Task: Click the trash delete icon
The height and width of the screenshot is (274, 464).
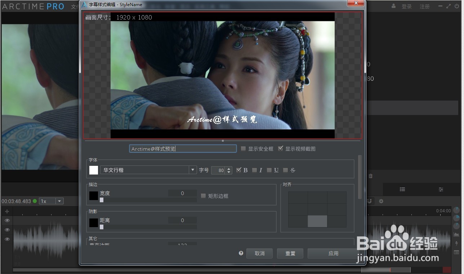Action: click(371, 176)
